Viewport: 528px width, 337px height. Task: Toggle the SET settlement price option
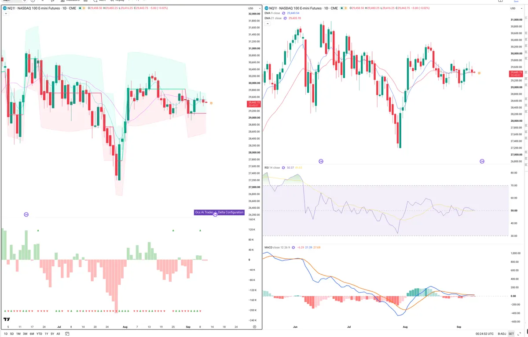(x=511, y=333)
